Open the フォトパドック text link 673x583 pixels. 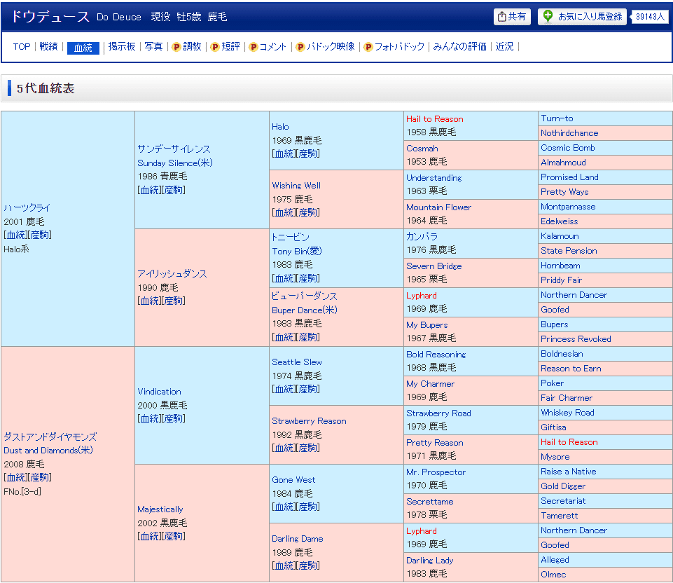click(x=399, y=46)
